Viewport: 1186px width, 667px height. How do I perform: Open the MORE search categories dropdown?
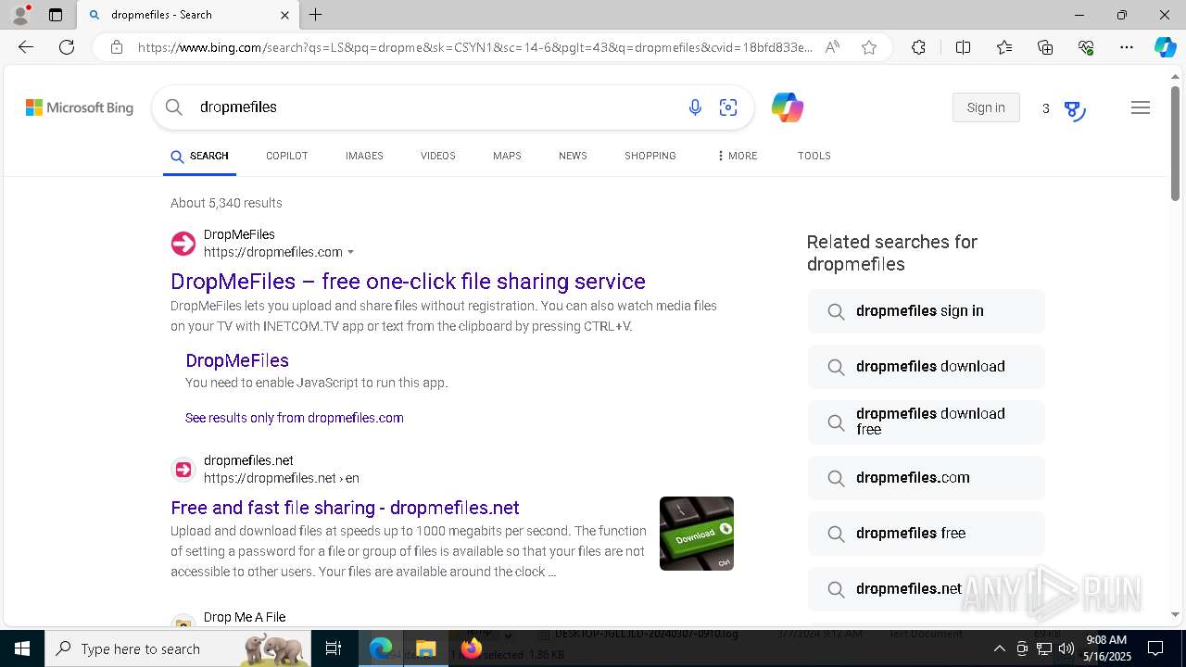click(737, 156)
